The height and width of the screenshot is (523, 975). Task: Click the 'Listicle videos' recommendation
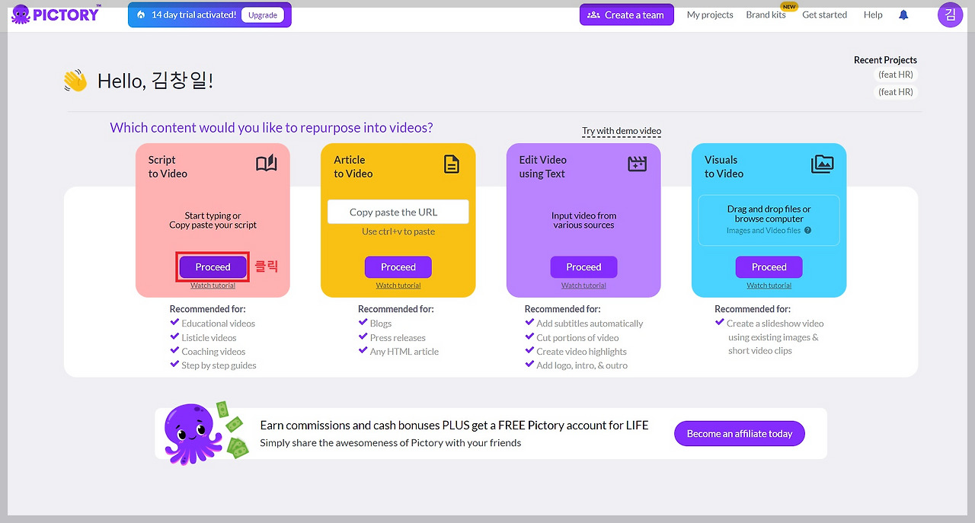[209, 338]
